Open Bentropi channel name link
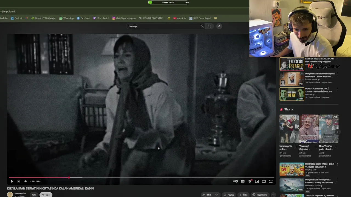This screenshot has width=351, height=197. click(19, 193)
